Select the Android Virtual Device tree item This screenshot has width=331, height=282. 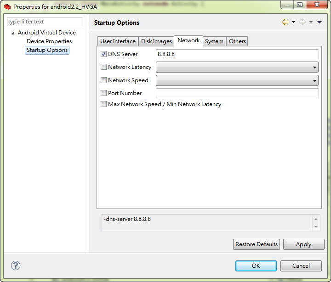click(x=46, y=33)
